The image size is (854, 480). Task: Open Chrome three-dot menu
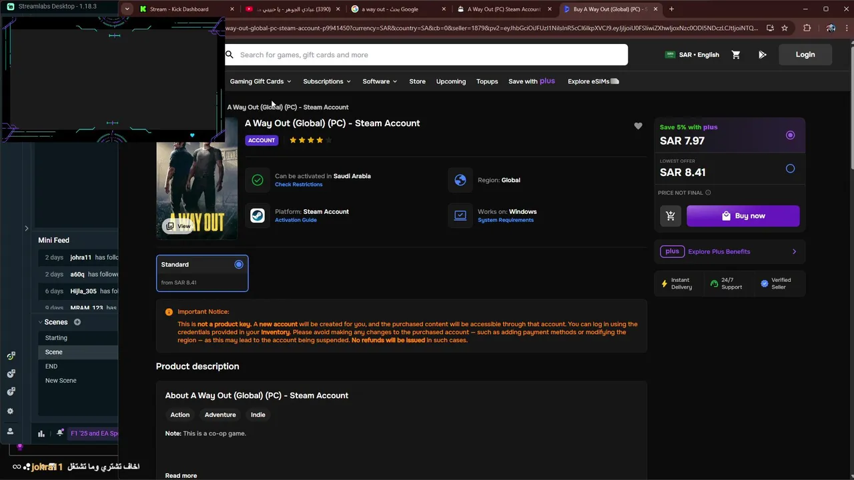coord(845,28)
